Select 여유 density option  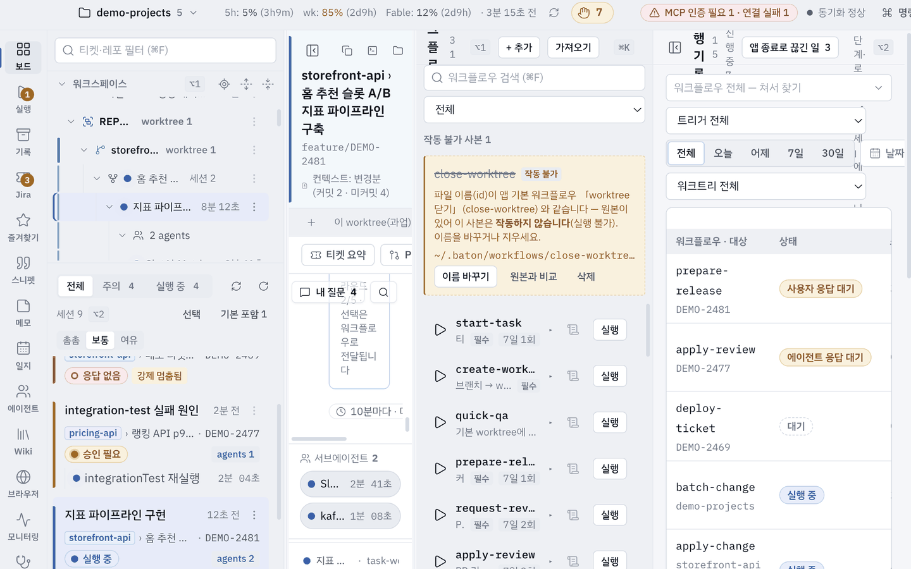(x=129, y=340)
